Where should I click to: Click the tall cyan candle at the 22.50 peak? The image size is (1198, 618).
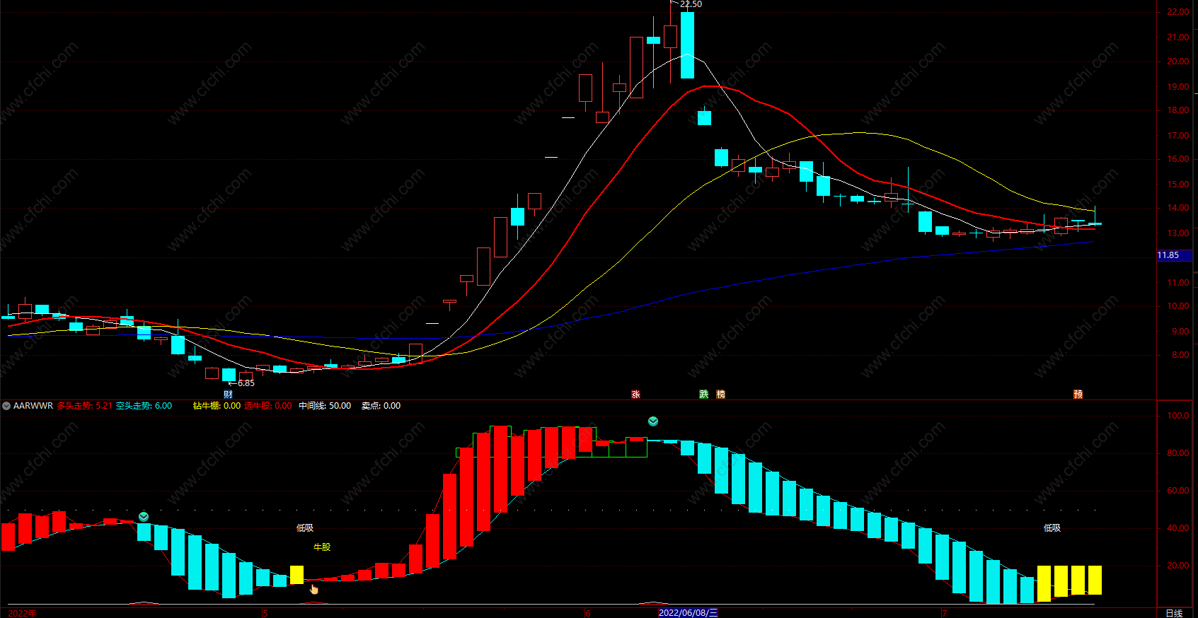(x=687, y=45)
